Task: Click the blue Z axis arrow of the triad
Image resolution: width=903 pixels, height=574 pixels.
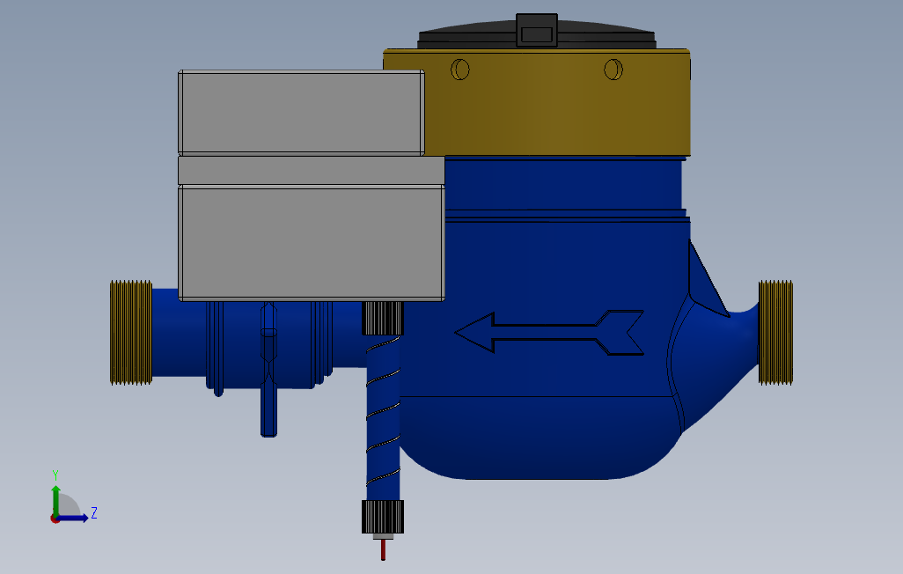Action: pyautogui.click(x=72, y=519)
